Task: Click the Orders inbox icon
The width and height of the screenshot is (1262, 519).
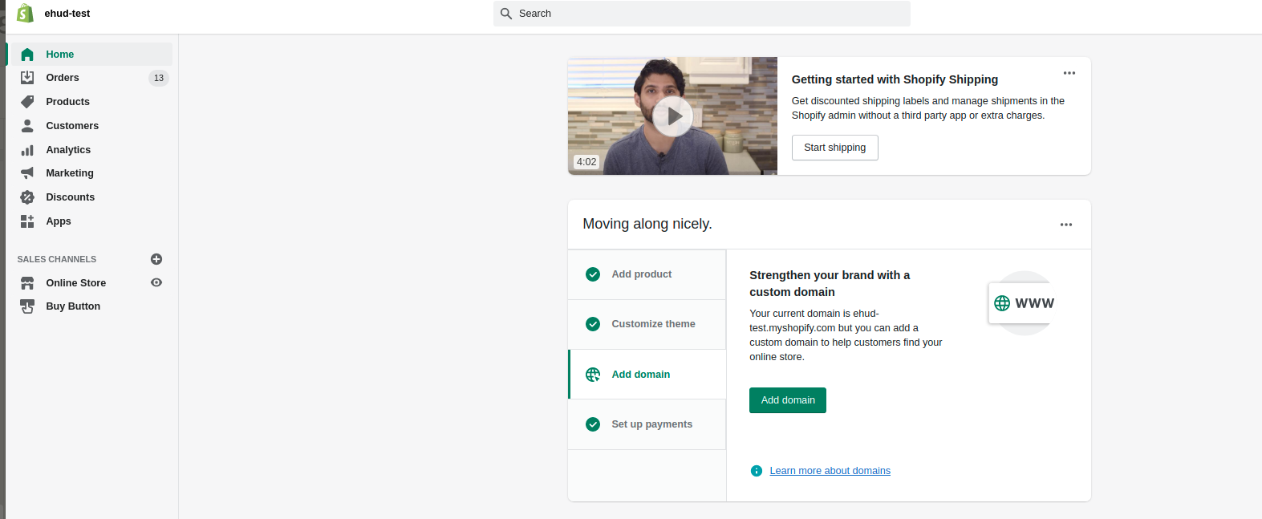Action: pyautogui.click(x=27, y=78)
